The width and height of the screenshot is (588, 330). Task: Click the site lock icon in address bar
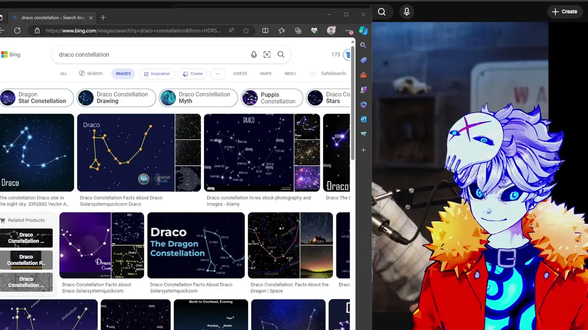37,31
